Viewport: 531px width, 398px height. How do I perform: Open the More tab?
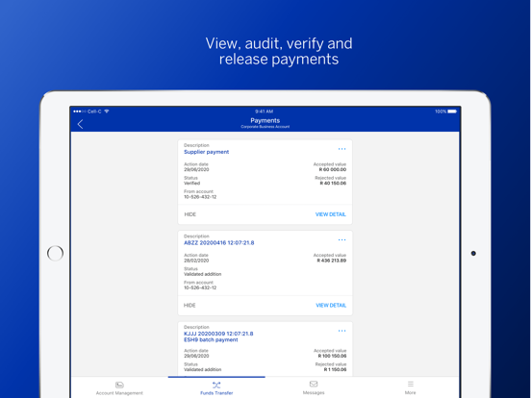(x=411, y=387)
